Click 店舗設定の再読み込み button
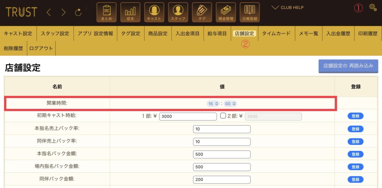The image size is (382, 188). 348,65
